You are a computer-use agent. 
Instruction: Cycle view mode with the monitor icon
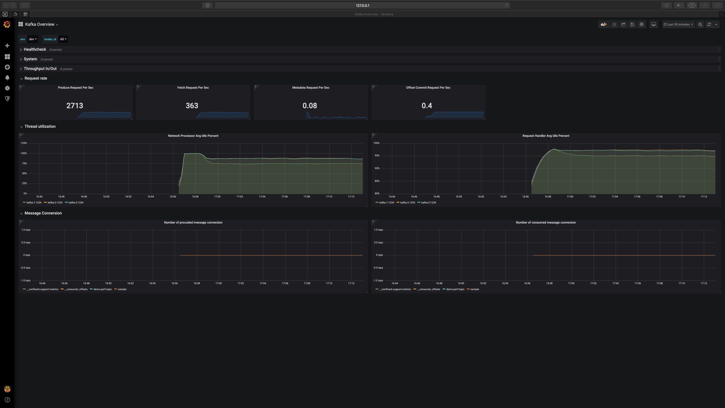653,24
